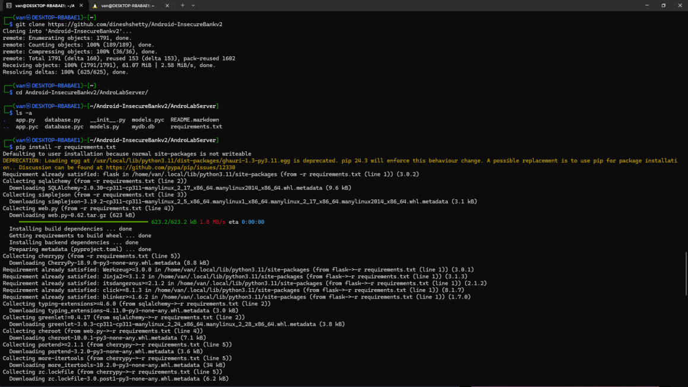Screen dimensions: 688x387
Task: Click file name __init__.py in ls output
Action: pyautogui.click(x=107, y=119)
